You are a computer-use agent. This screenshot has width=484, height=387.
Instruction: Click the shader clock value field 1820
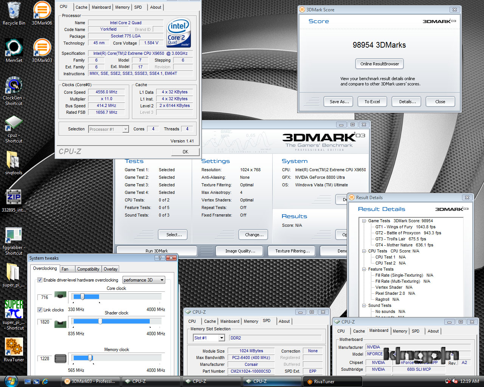point(45,322)
